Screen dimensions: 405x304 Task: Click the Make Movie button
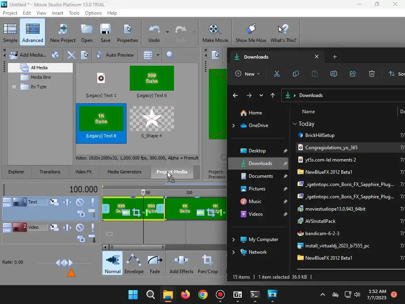click(215, 32)
